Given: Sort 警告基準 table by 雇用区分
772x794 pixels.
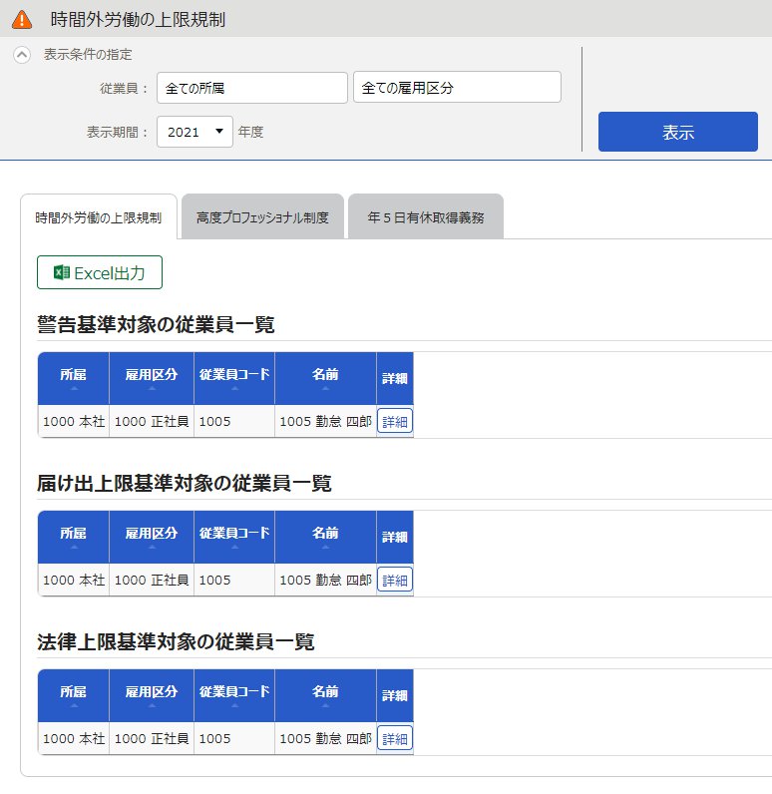Looking at the screenshot, I should [152, 378].
